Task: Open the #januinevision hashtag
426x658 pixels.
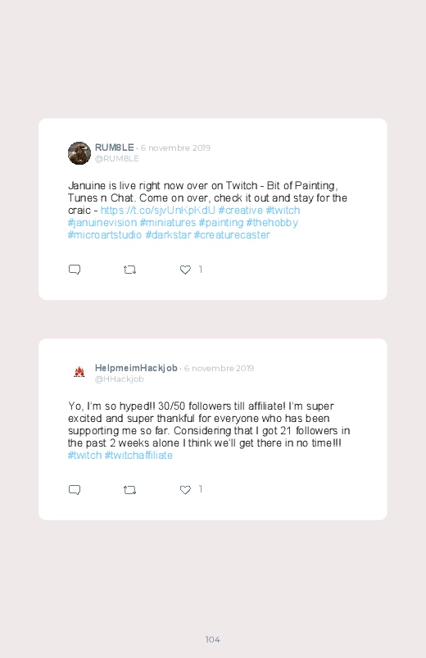Action: (102, 222)
